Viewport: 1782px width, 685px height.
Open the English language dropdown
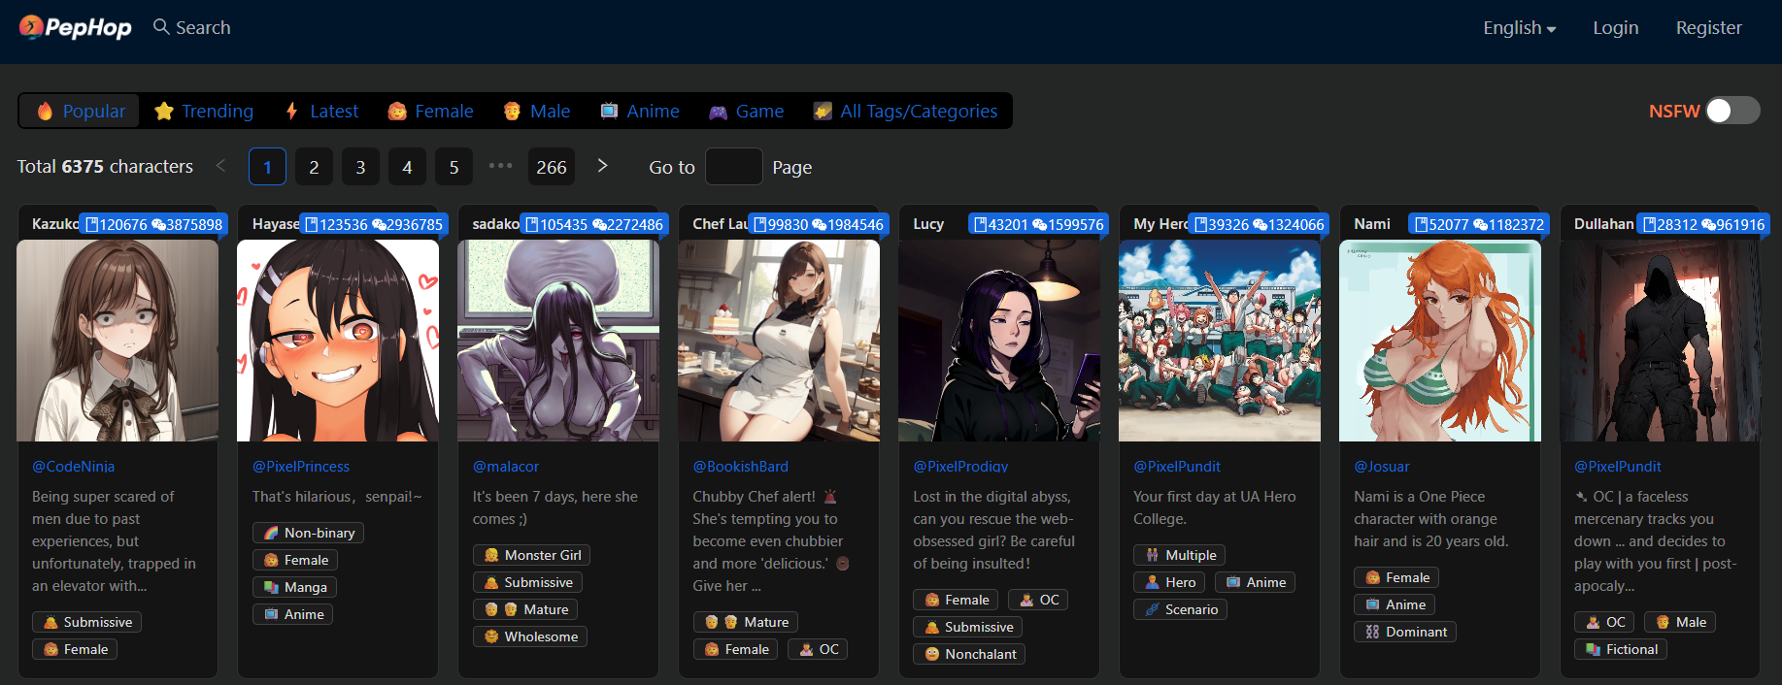pyautogui.click(x=1519, y=28)
